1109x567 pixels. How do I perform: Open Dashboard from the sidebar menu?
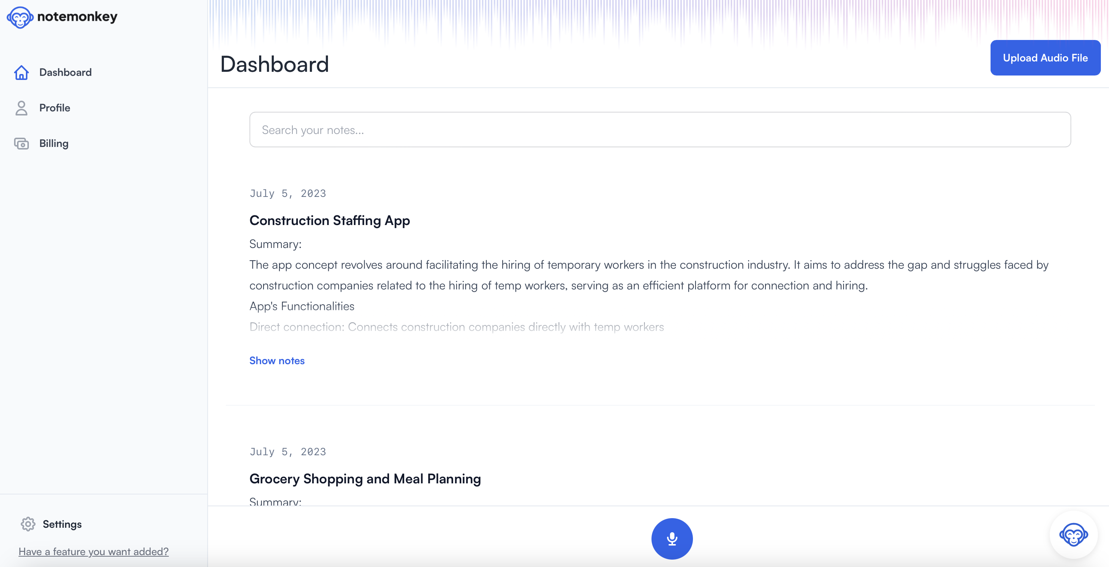[66, 72]
